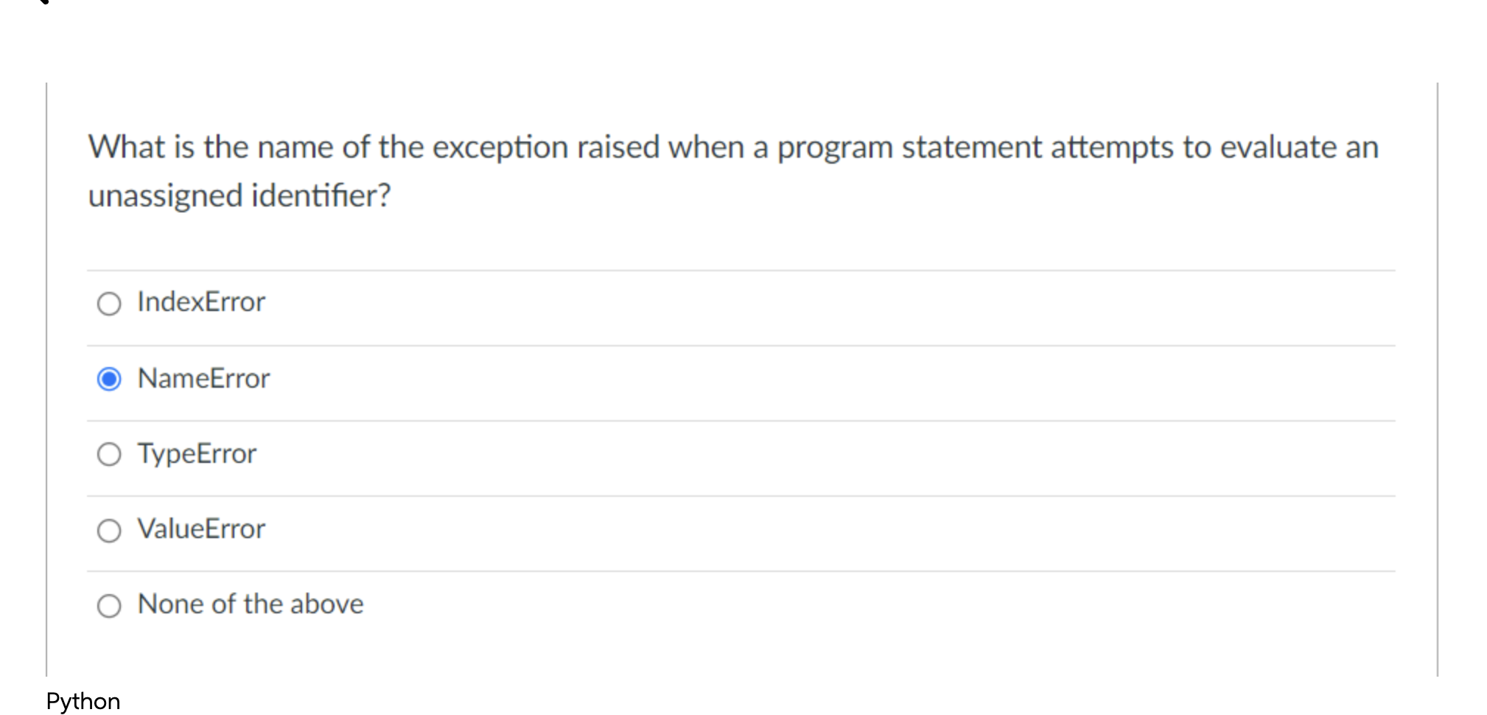
Task: Click the selected NameError radio button
Action: (x=109, y=379)
